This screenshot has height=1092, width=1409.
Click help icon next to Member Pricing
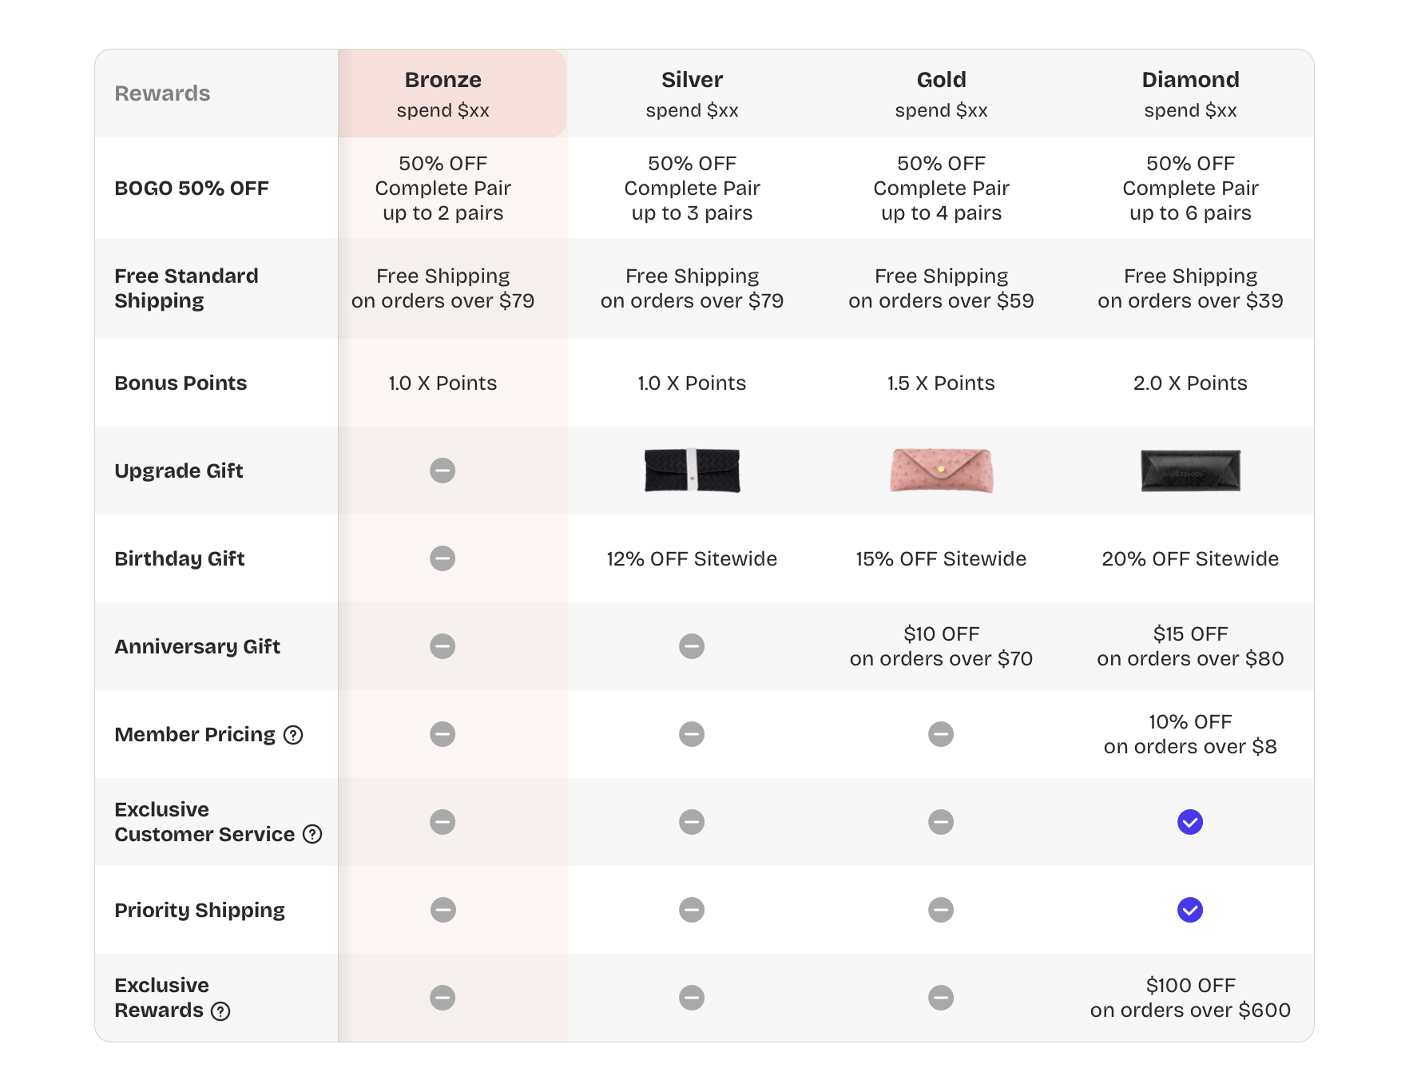tap(293, 735)
